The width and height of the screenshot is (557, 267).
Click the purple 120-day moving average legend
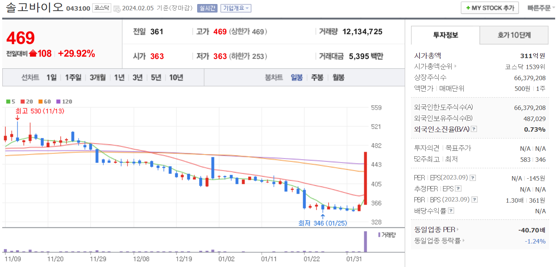tap(64, 102)
